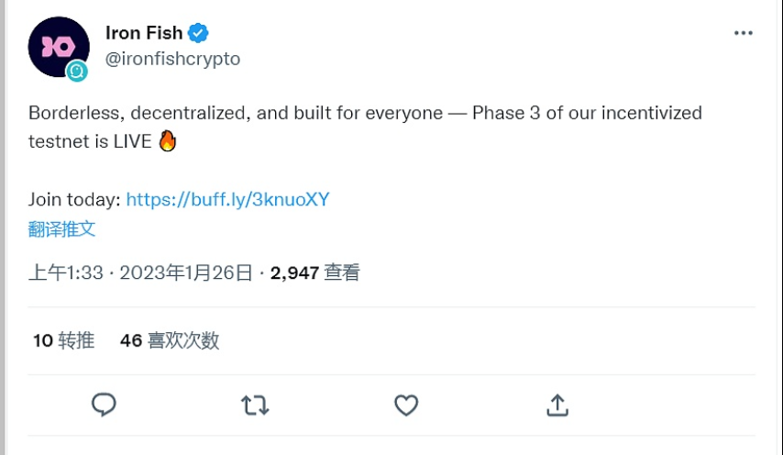Viewport: 783px width, 455px height.
Task: Show the 10 转推 retweets list
Action: click(x=63, y=340)
